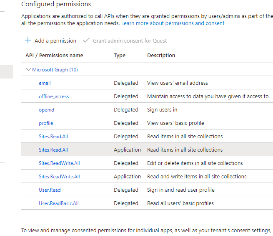This screenshot has width=273, height=236.
Task: Open the User.ReadBasic.All permission
Action: pyautogui.click(x=58, y=203)
